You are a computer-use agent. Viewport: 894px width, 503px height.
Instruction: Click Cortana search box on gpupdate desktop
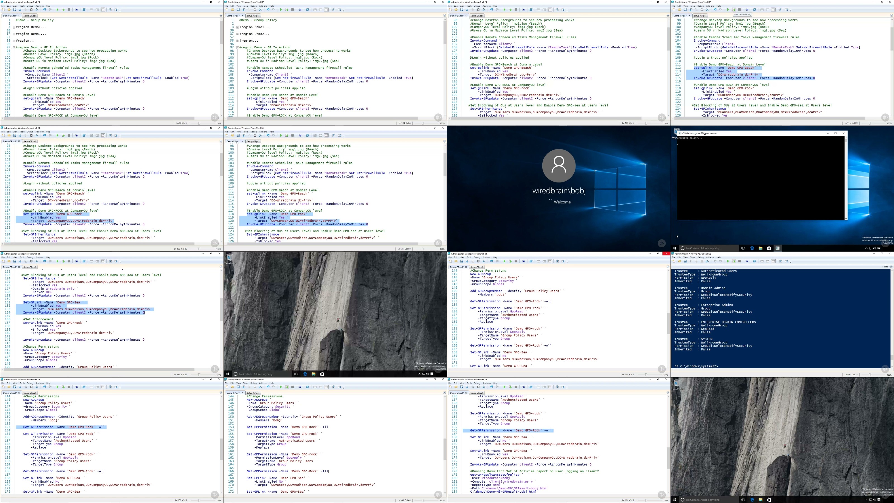point(709,248)
